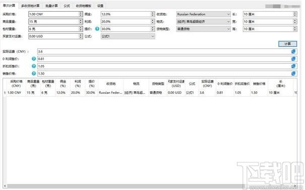Click the 采购价格 spinner arrows
The height and width of the screenshot is (190, 305).
(81, 14)
